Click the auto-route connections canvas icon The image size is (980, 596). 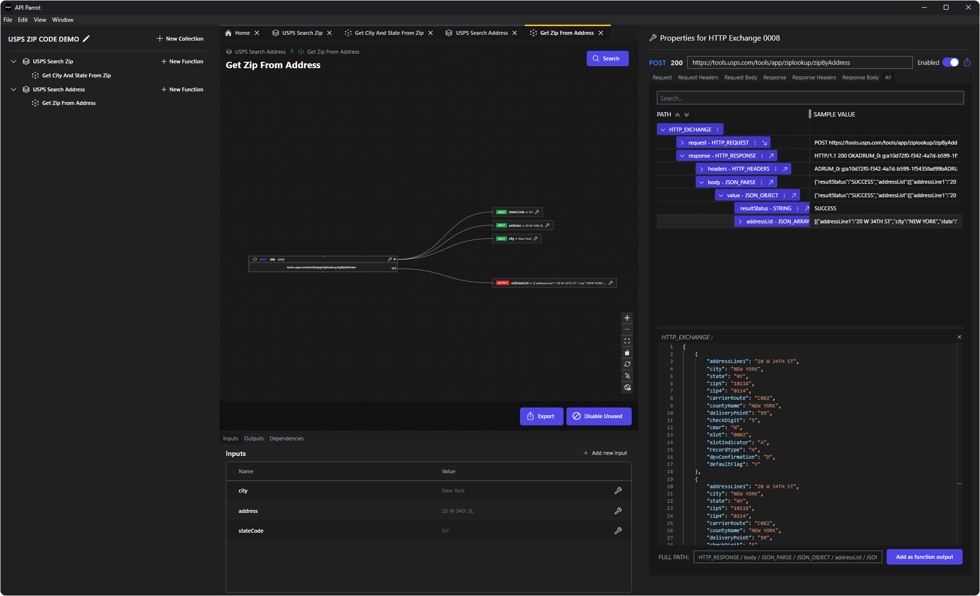point(627,376)
